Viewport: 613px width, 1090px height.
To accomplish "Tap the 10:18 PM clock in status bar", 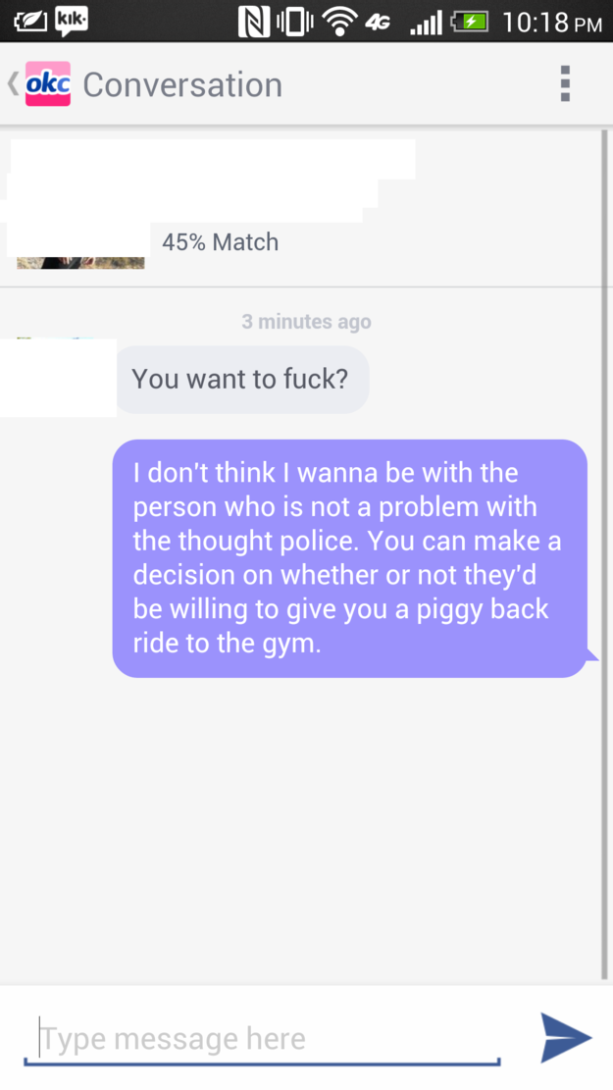I will (552, 23).
